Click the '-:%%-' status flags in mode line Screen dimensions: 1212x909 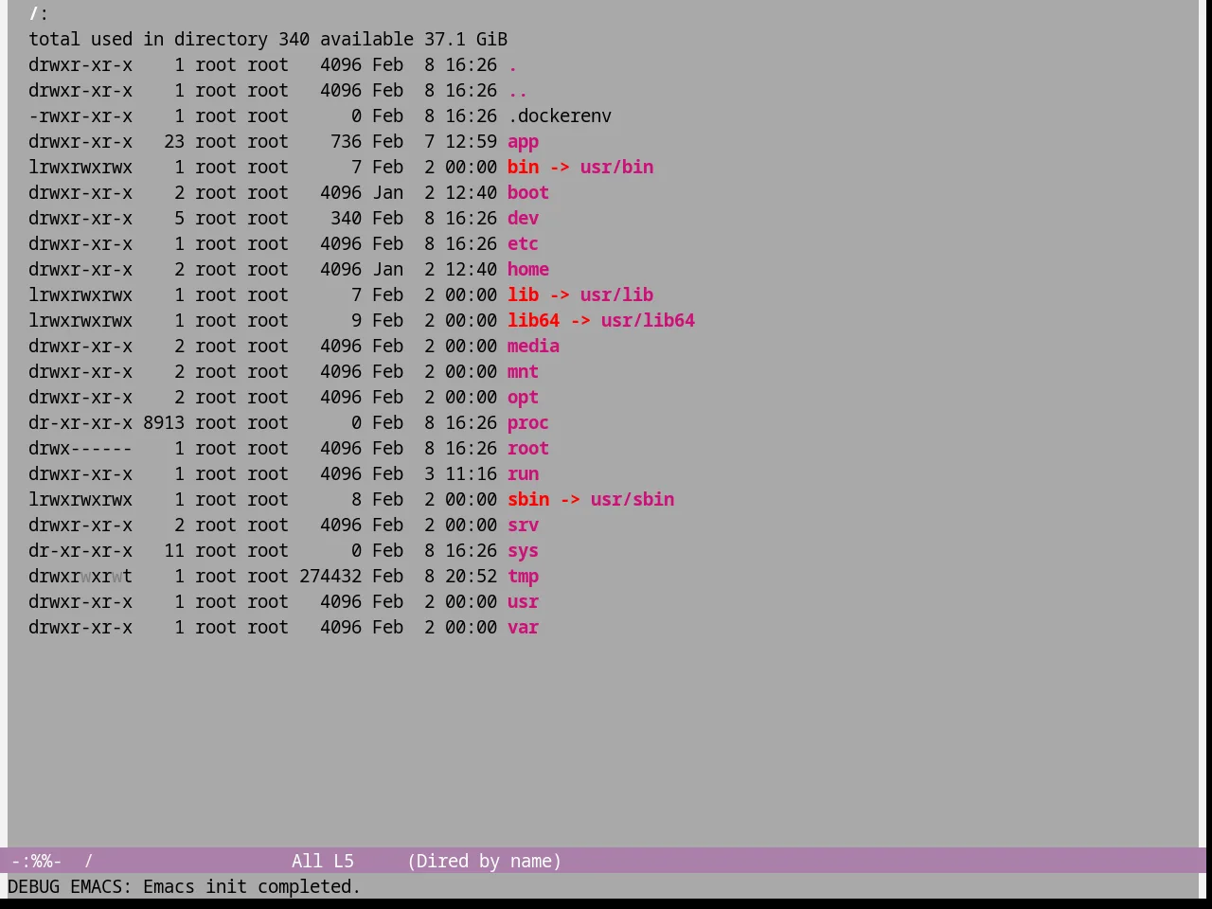(36, 861)
